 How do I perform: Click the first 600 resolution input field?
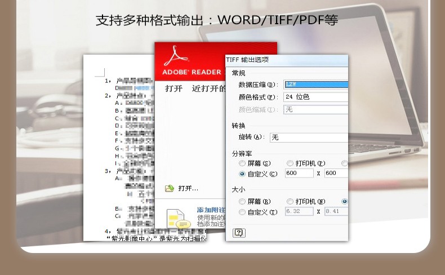[299, 173]
